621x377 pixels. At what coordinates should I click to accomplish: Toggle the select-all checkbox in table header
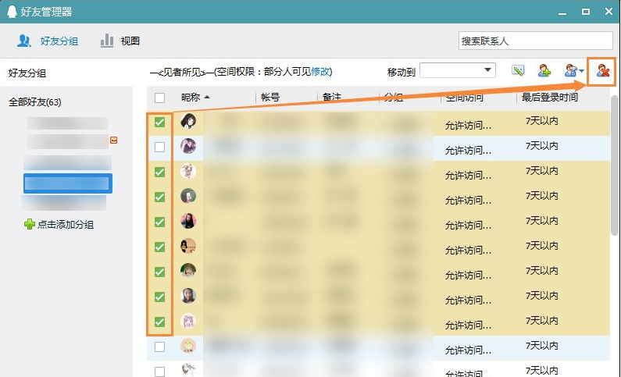coord(159,98)
